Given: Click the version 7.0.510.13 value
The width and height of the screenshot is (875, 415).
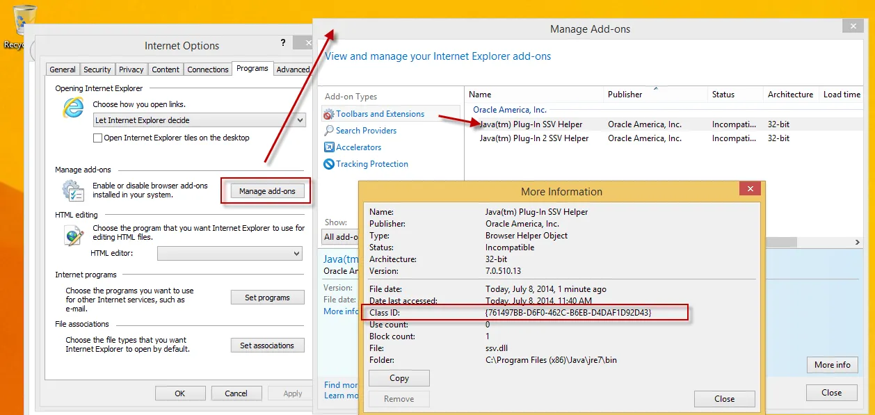Looking at the screenshot, I should pyautogui.click(x=503, y=271).
